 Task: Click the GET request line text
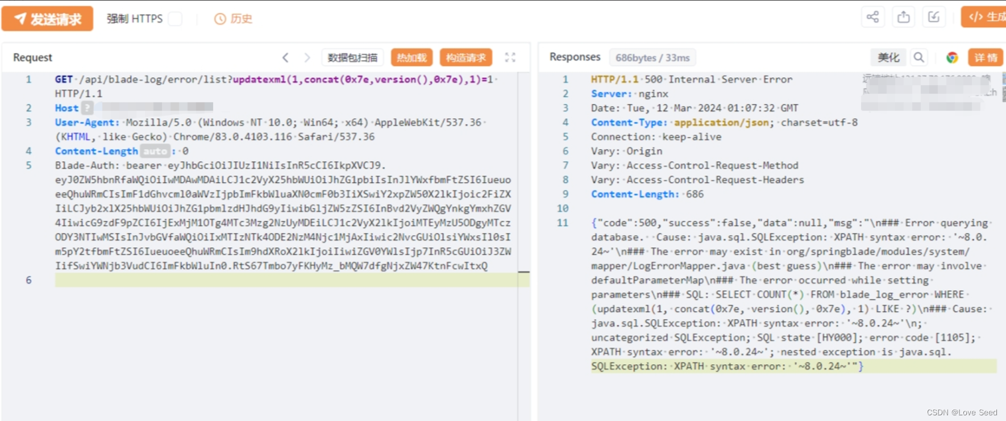point(276,86)
